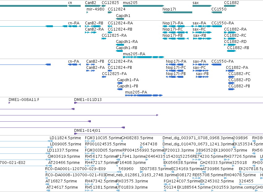The image size is (263, 192).
Task: Select transcript CG1882-RD
Action: click(230, 45)
